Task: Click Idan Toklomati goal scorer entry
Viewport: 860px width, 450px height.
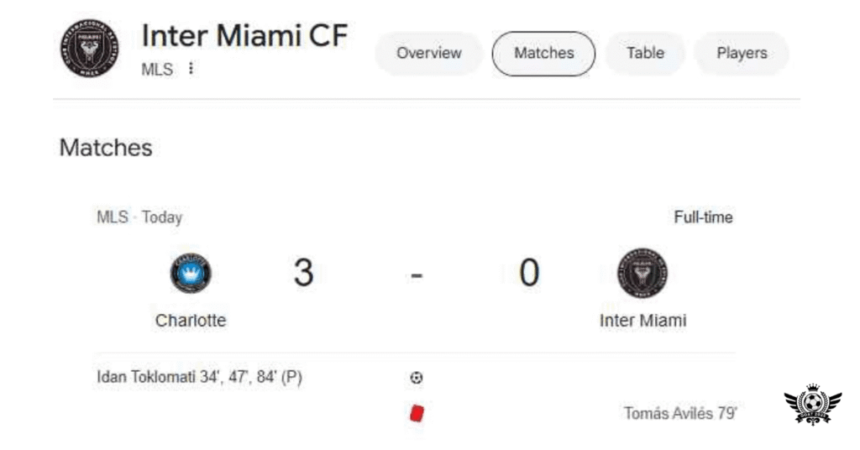Action: point(200,378)
